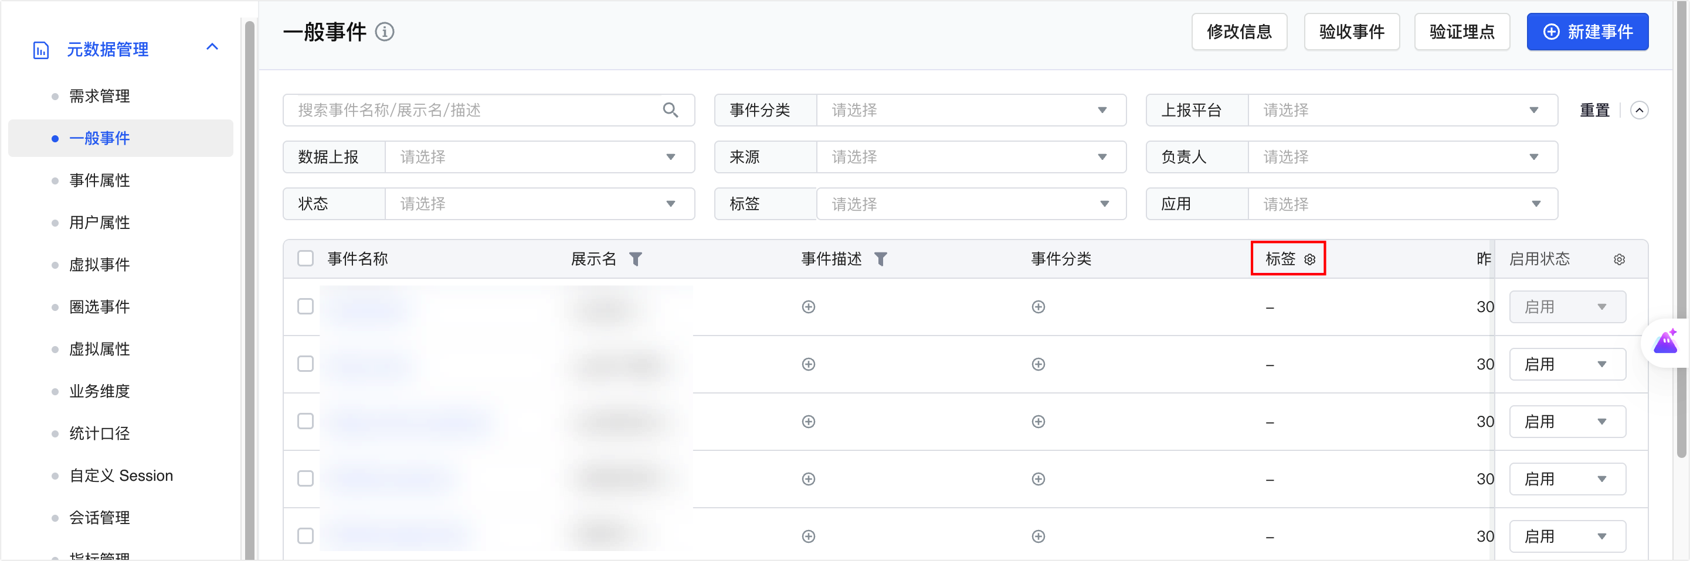The image size is (1690, 561).
Task: Open fifth row 启用 status dropdown
Action: pyautogui.click(x=1567, y=536)
